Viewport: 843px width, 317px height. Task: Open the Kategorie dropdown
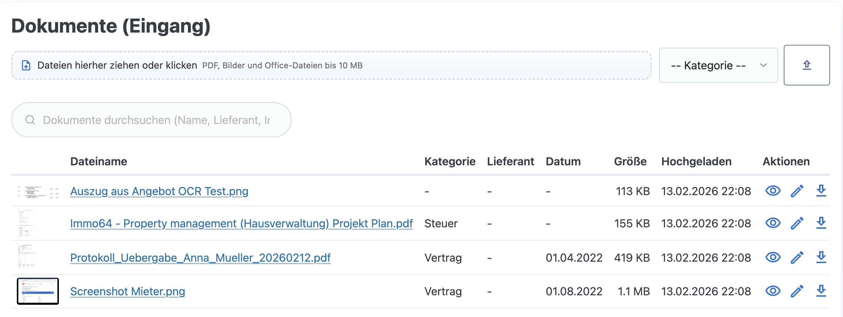tap(718, 65)
